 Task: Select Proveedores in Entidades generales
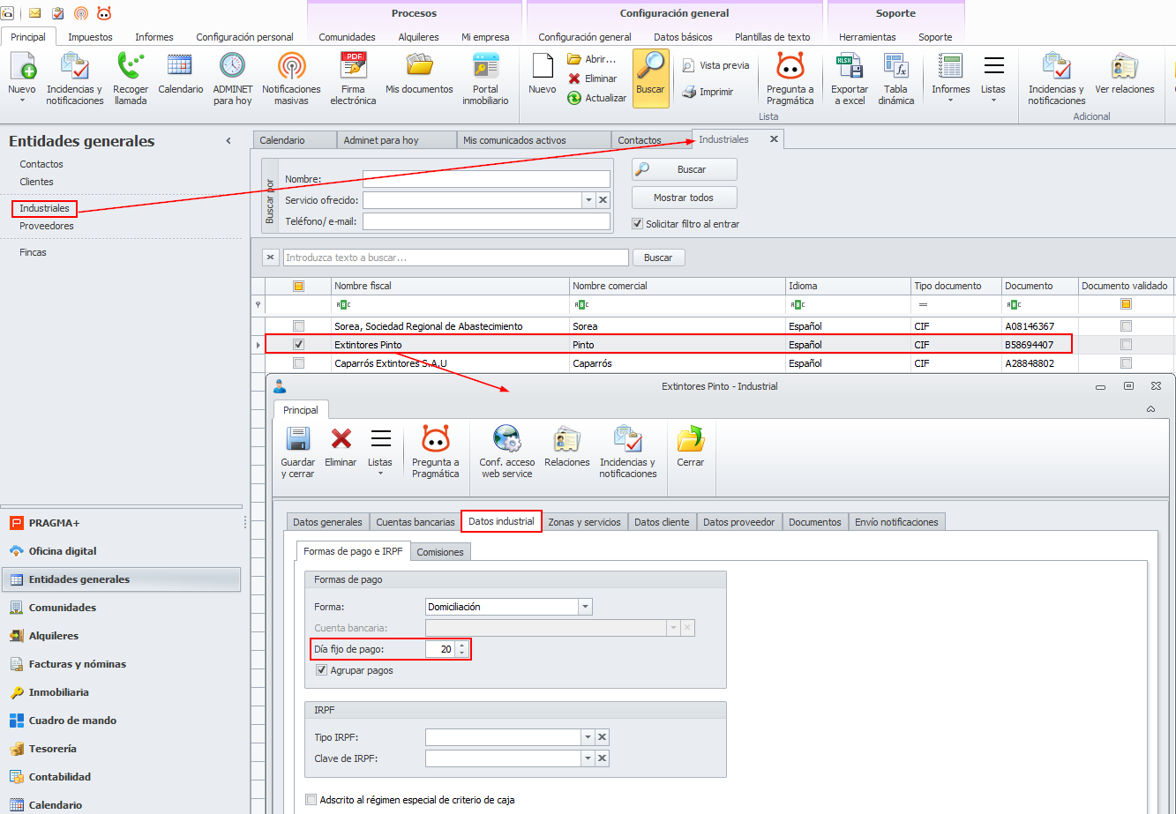point(47,226)
